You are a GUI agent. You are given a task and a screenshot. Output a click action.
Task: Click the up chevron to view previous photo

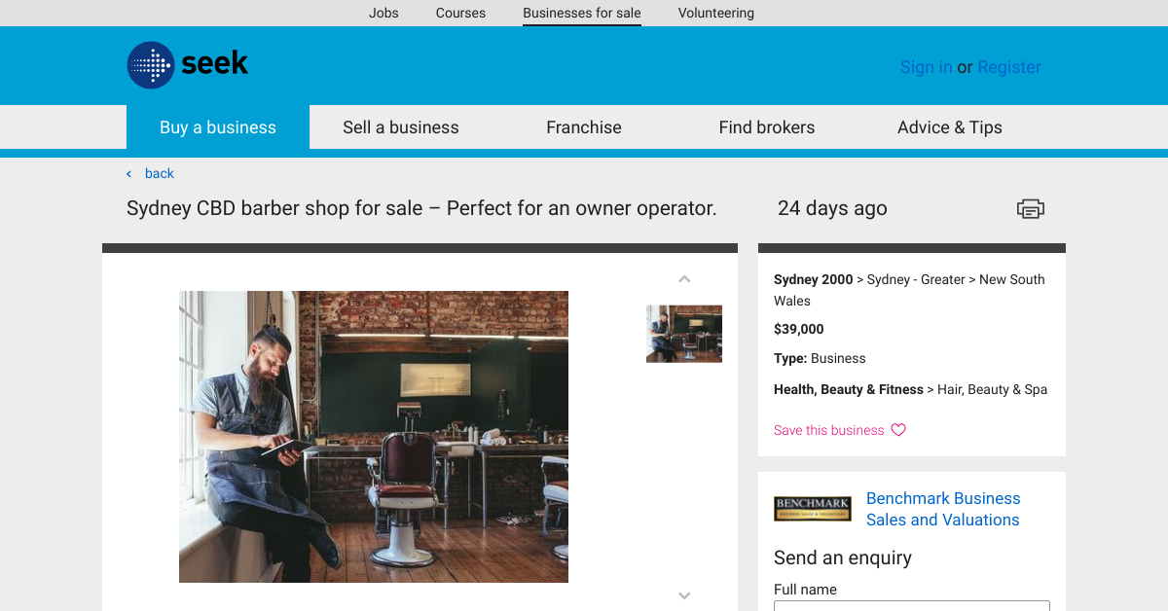coord(684,279)
